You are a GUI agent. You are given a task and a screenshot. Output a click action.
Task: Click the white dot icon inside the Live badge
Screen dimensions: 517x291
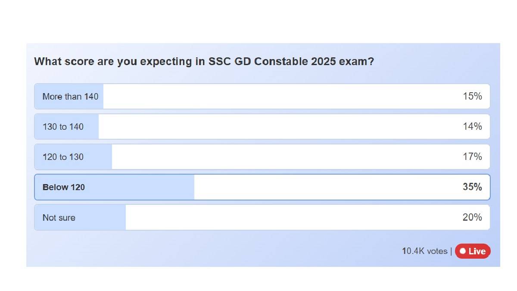click(463, 251)
